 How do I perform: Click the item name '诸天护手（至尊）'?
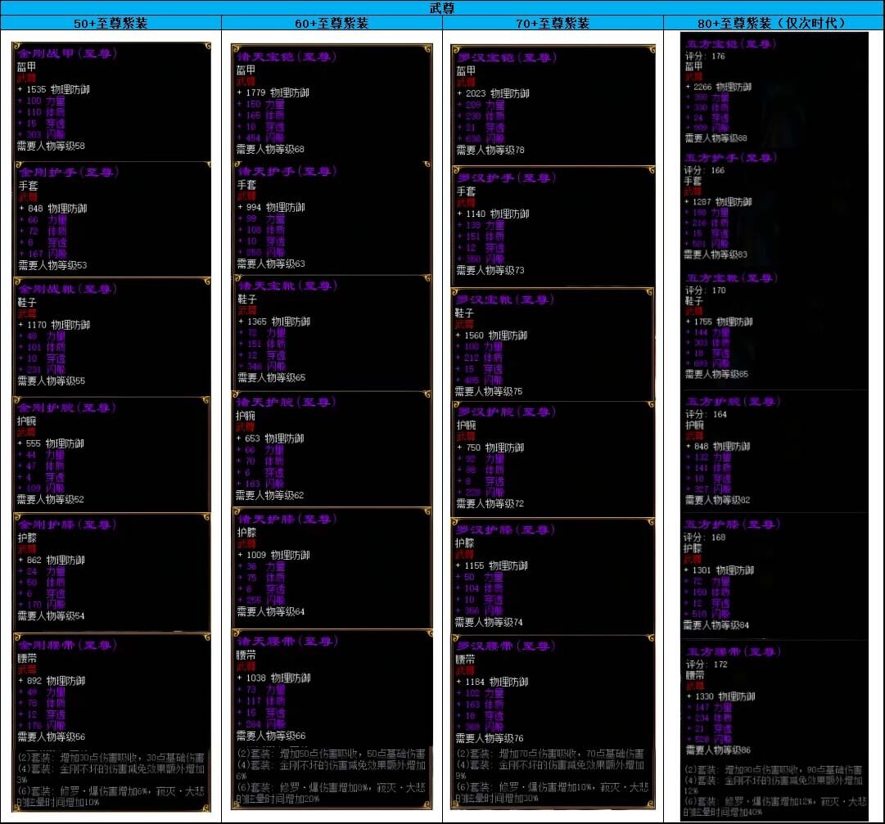[287, 172]
